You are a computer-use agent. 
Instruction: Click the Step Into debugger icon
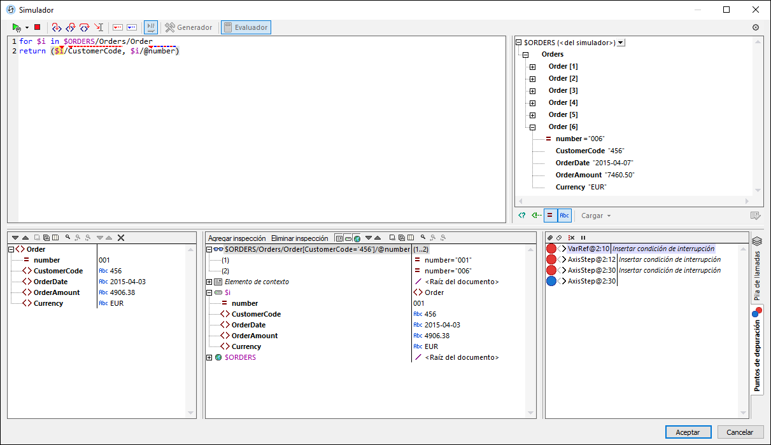56,27
